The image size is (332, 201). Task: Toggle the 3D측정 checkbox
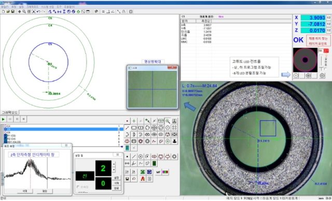(x=78, y=187)
